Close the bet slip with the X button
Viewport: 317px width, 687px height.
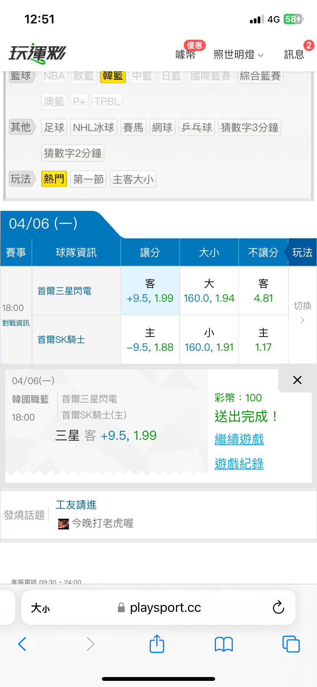point(297,380)
